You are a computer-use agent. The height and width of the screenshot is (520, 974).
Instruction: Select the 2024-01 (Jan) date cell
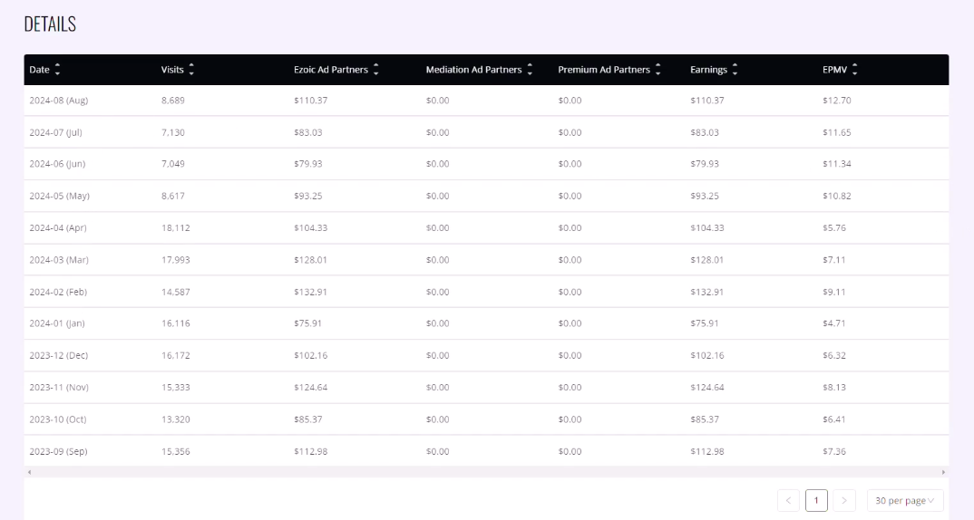click(56, 323)
